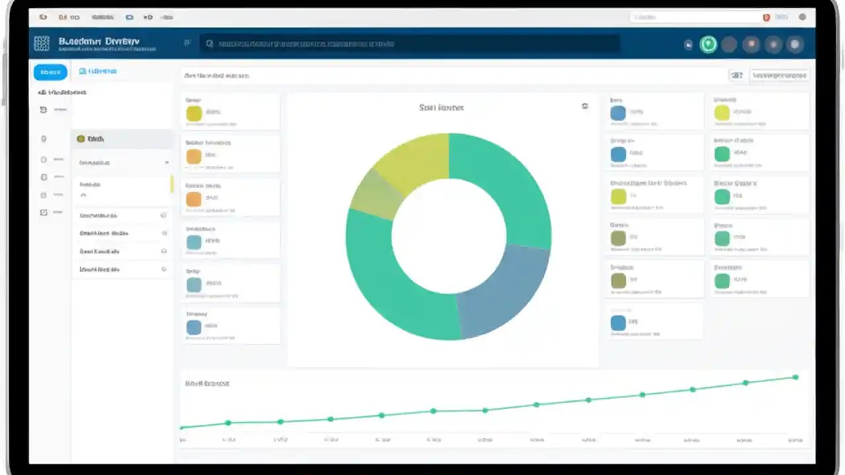
Task: Enable the checkbox on the last sidebar list row
Action: click(163, 269)
